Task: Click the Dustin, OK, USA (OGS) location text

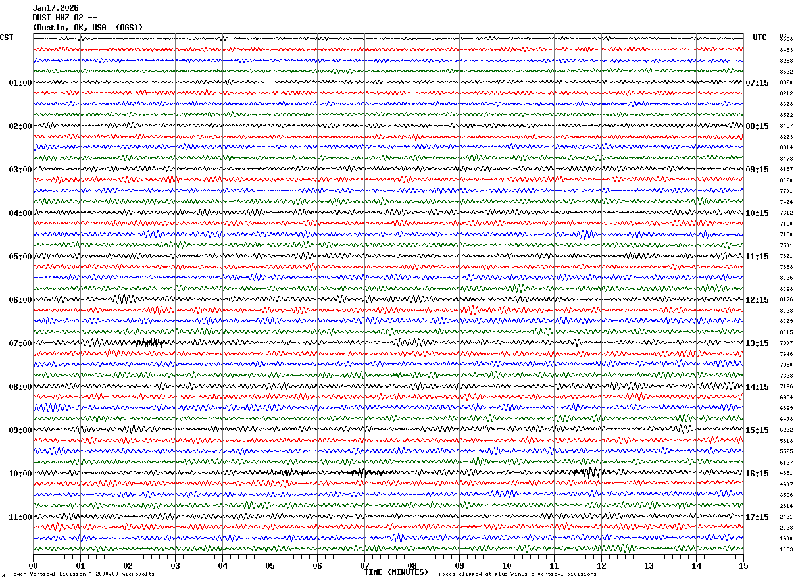Action: [87, 28]
